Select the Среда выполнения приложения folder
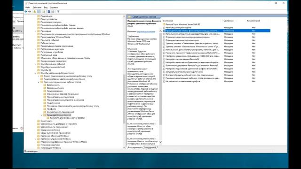The width and height of the screenshot is (301, 169). pyautogui.click(x=55, y=133)
